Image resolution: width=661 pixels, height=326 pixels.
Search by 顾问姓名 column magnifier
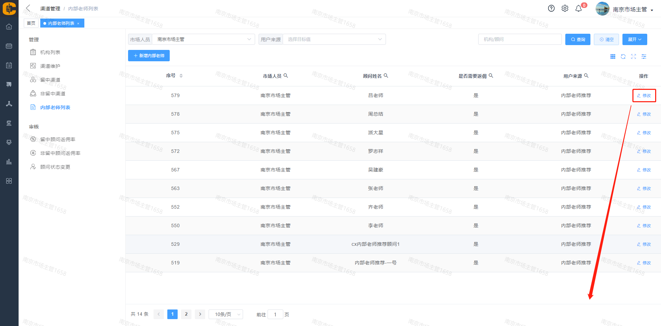coord(386,76)
